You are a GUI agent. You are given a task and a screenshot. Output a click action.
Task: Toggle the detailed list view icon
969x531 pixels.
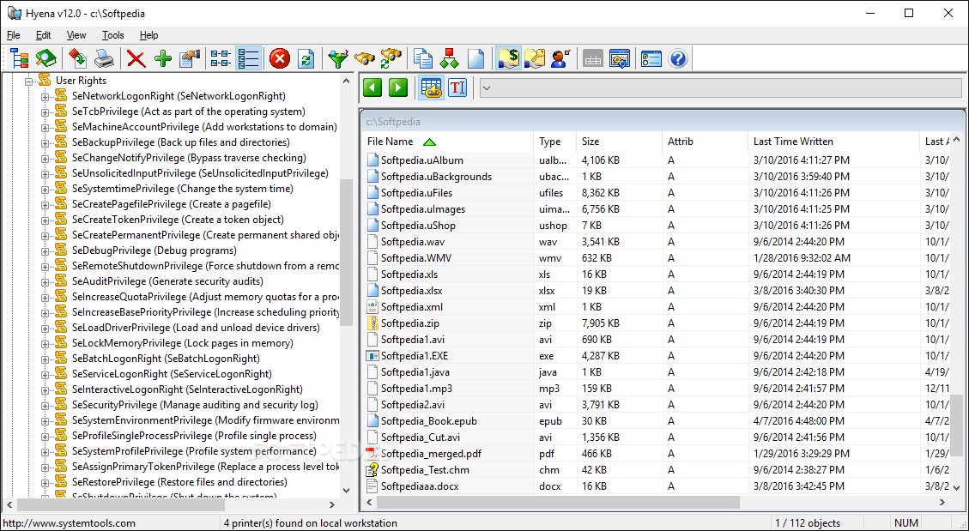point(248,58)
